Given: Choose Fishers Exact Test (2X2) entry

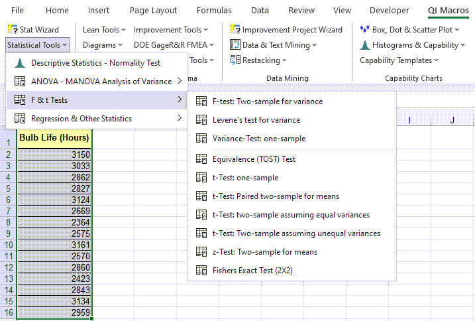Looking at the screenshot, I should click(291, 271).
